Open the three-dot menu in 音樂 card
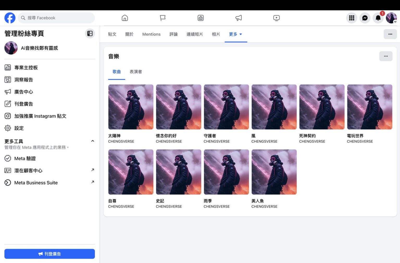This screenshot has width=400, height=263. (x=386, y=56)
